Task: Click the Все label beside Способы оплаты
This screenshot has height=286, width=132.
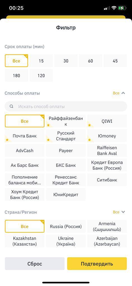Action: tap(116, 93)
